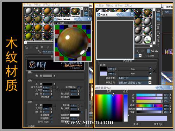
Task: Uncheck the second falloff map enable checkbox
Action: 150,74
